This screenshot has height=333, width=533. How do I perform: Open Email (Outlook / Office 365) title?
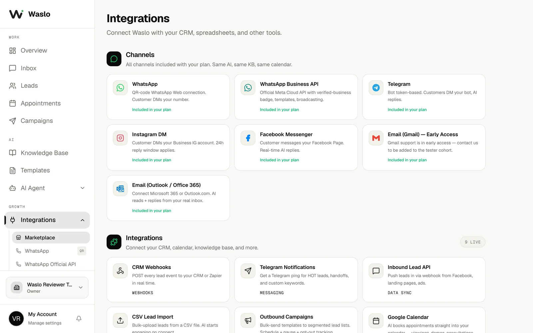166,185
